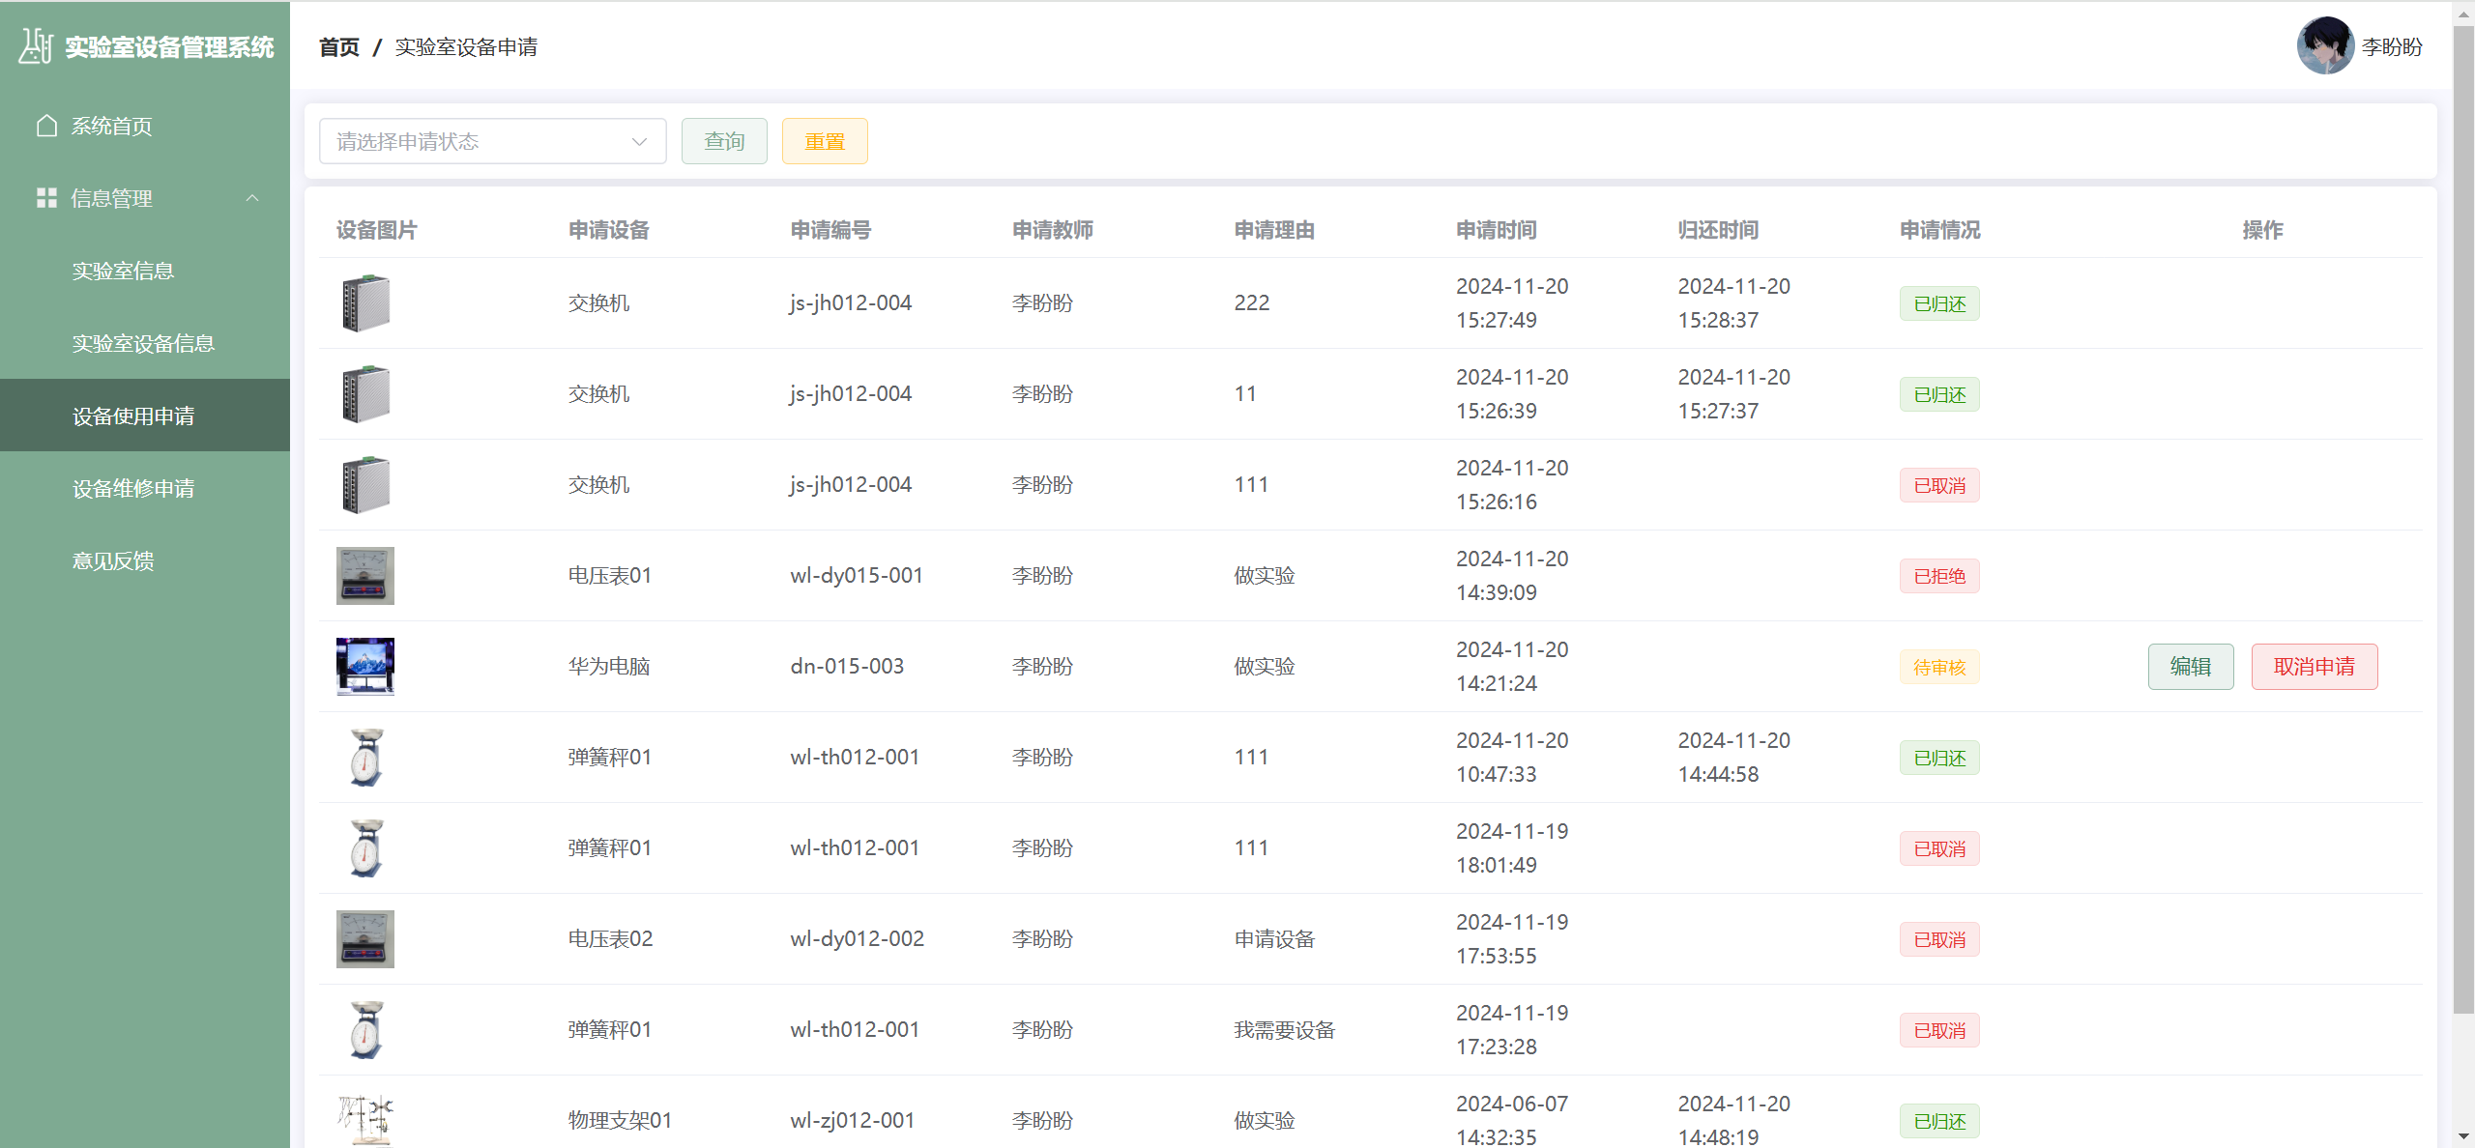Open the 电压表01 device image
Image resolution: width=2475 pixels, height=1148 pixels.
tap(364, 575)
